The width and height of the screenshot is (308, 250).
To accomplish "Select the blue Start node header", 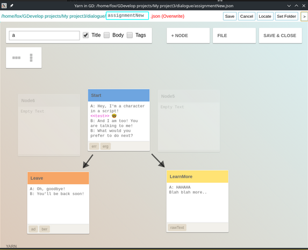I will (119, 95).
